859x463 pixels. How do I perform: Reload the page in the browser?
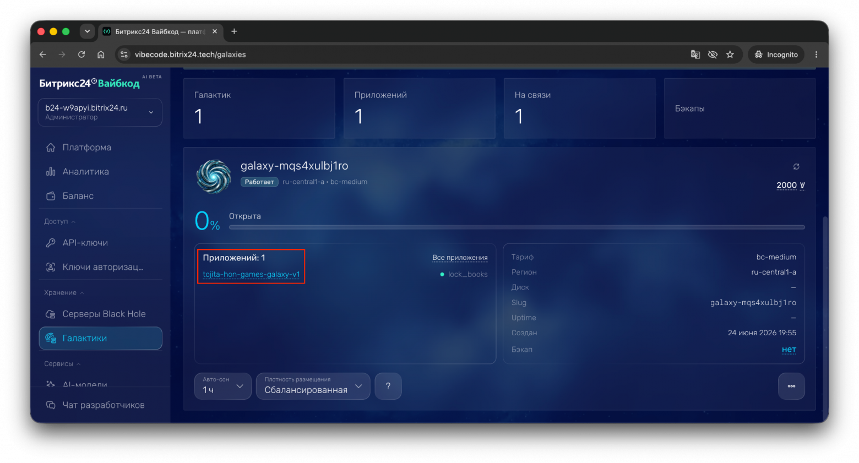(81, 55)
